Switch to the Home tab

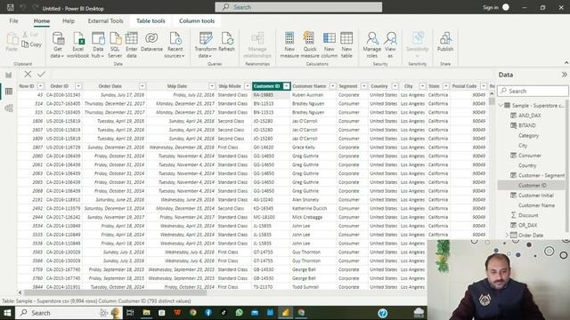click(x=42, y=21)
